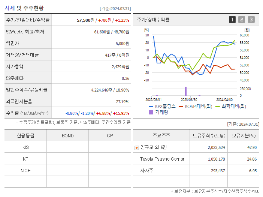263x197 pixels.
Task: Click the 417주 / 0억원 trading volume value
Action: [x=117, y=55]
